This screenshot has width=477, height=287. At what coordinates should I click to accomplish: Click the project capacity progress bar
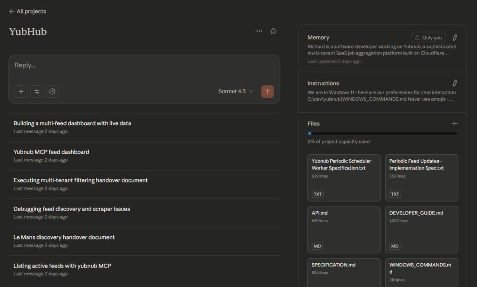(382, 133)
